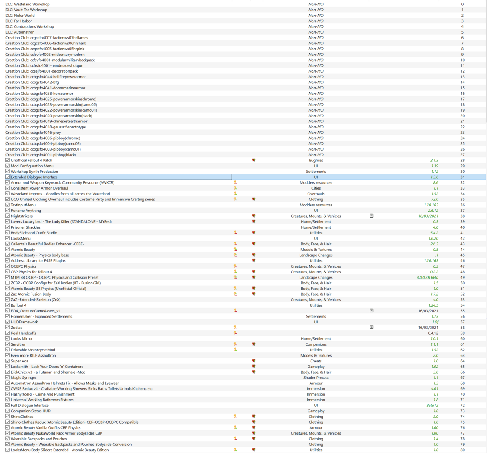487x453 pixels.
Task: Click the heart icon on BodySlide and Outfit Studio row
Action: [x=254, y=232]
